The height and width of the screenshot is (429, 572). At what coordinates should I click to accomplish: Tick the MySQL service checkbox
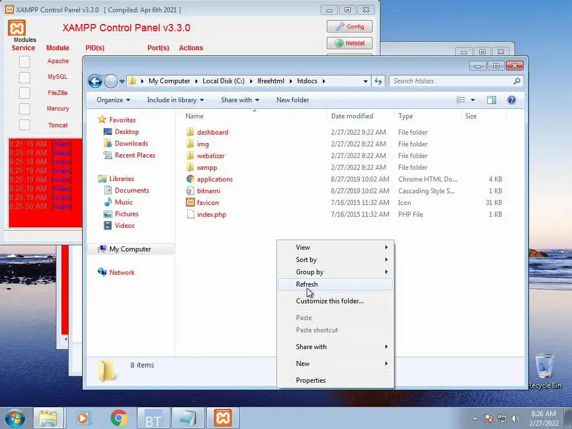click(25, 77)
